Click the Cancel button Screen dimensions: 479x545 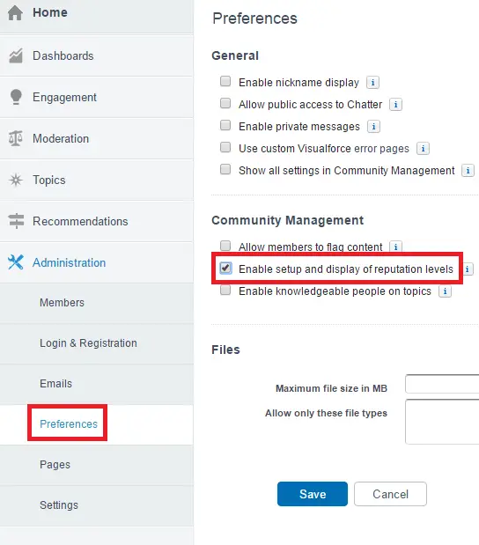coord(390,494)
